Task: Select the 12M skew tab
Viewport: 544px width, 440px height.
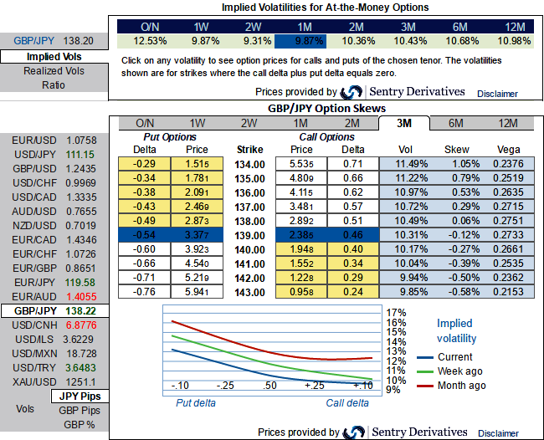Action: [x=508, y=123]
